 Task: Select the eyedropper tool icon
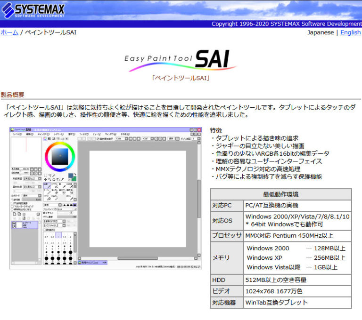coord(62,180)
